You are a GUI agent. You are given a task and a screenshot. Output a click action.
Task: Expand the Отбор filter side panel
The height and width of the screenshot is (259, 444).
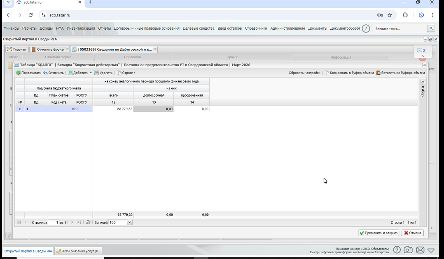pyautogui.click(x=423, y=82)
